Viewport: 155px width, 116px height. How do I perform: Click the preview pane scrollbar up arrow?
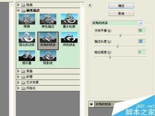[11, 5]
